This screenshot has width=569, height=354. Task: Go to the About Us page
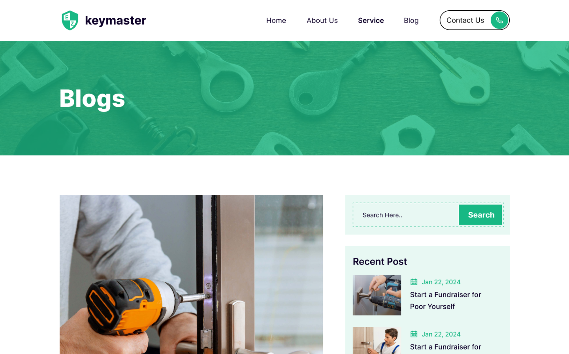coord(322,20)
